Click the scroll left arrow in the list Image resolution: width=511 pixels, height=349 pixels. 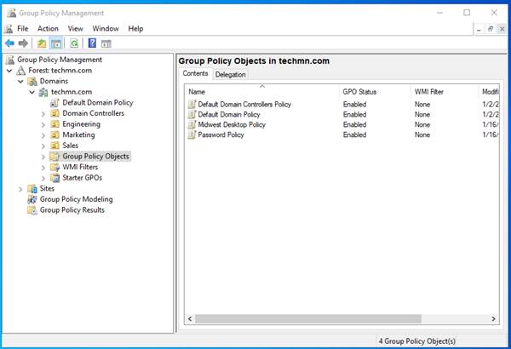pyautogui.click(x=190, y=318)
